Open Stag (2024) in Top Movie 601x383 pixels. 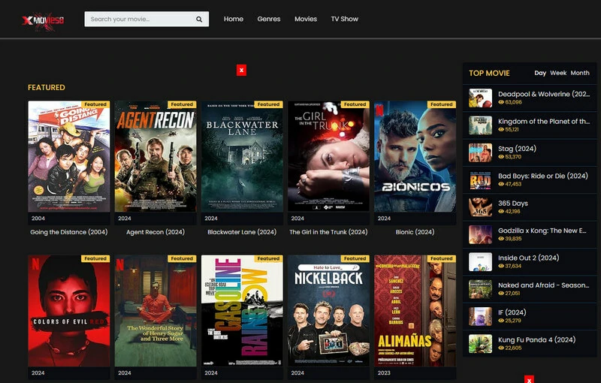(517, 149)
